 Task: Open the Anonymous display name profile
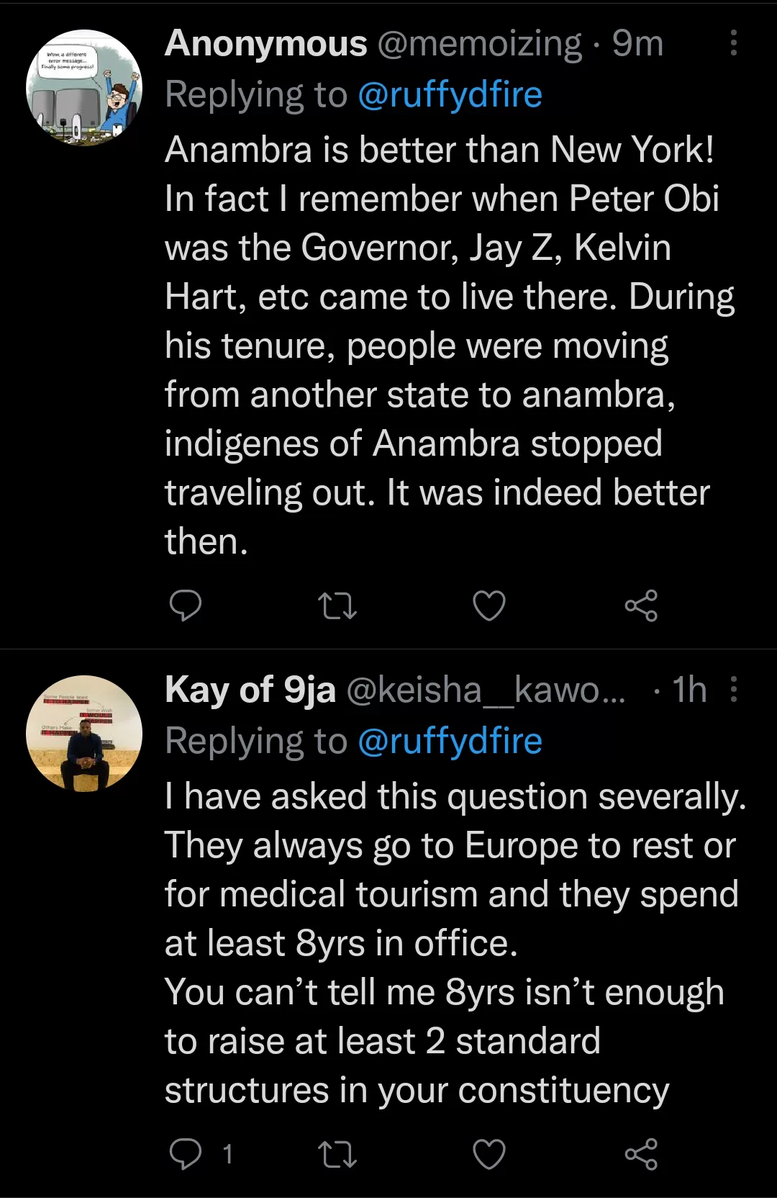click(265, 44)
